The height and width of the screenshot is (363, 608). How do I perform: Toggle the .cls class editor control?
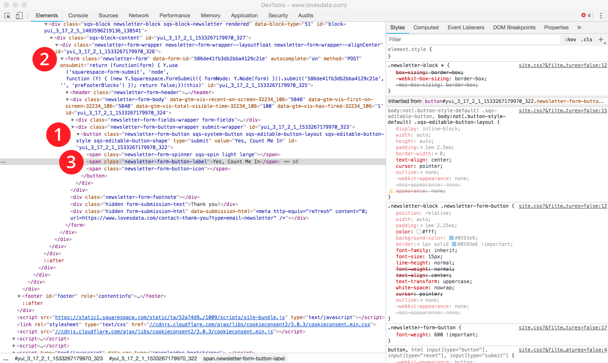587,39
